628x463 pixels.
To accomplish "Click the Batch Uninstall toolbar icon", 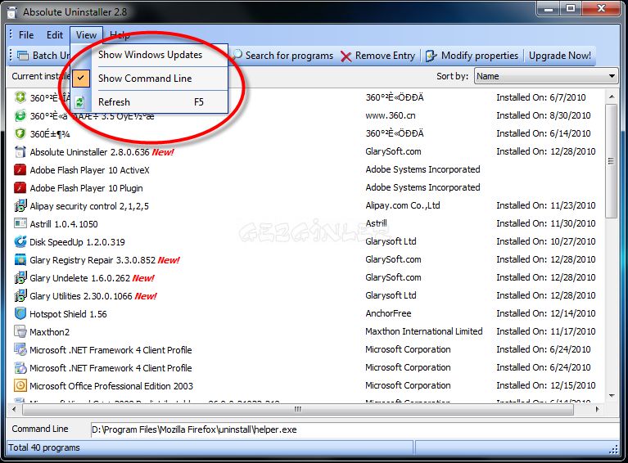I will [x=23, y=56].
